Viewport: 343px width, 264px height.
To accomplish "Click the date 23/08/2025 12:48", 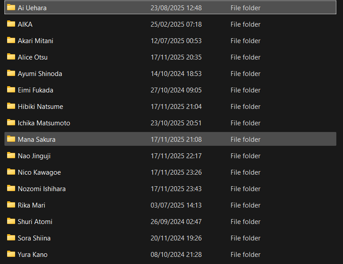I will tap(176, 8).
